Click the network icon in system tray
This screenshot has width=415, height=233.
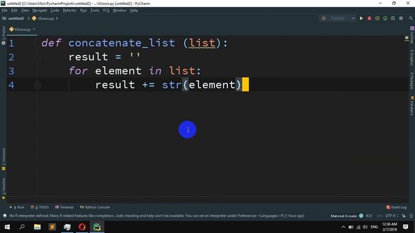click(x=358, y=227)
